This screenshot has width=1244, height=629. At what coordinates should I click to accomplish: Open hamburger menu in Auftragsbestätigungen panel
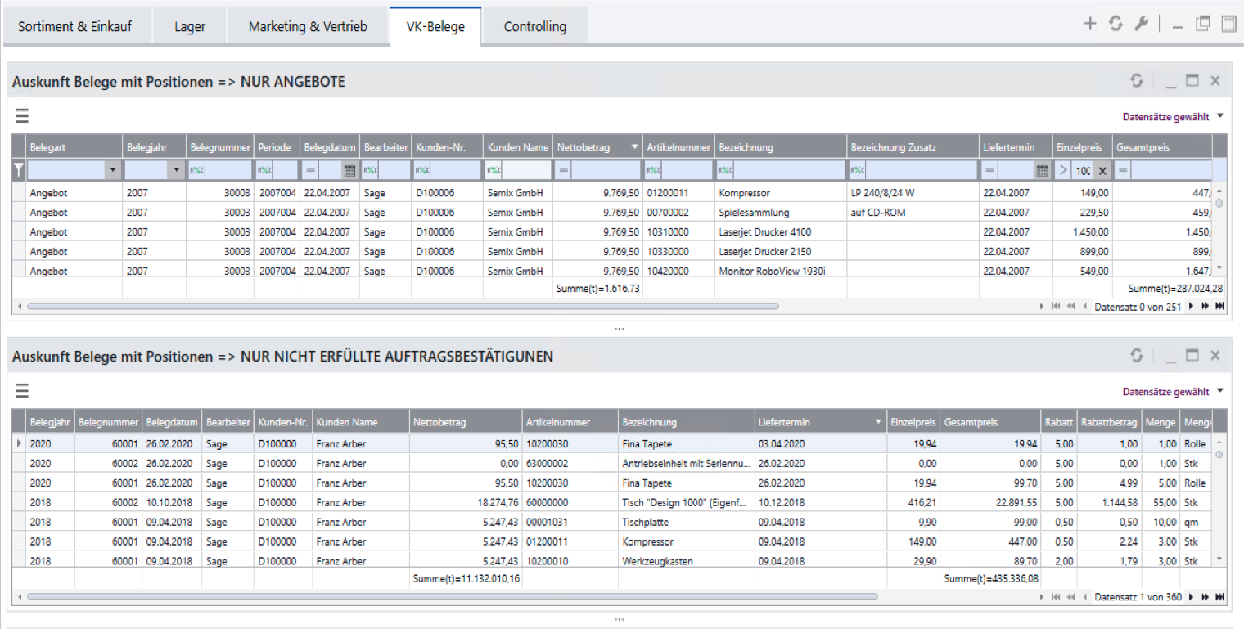point(22,390)
